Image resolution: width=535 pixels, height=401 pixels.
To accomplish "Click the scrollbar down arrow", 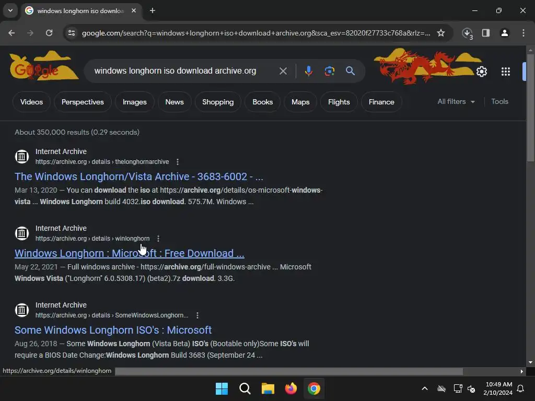I will tap(530, 362).
